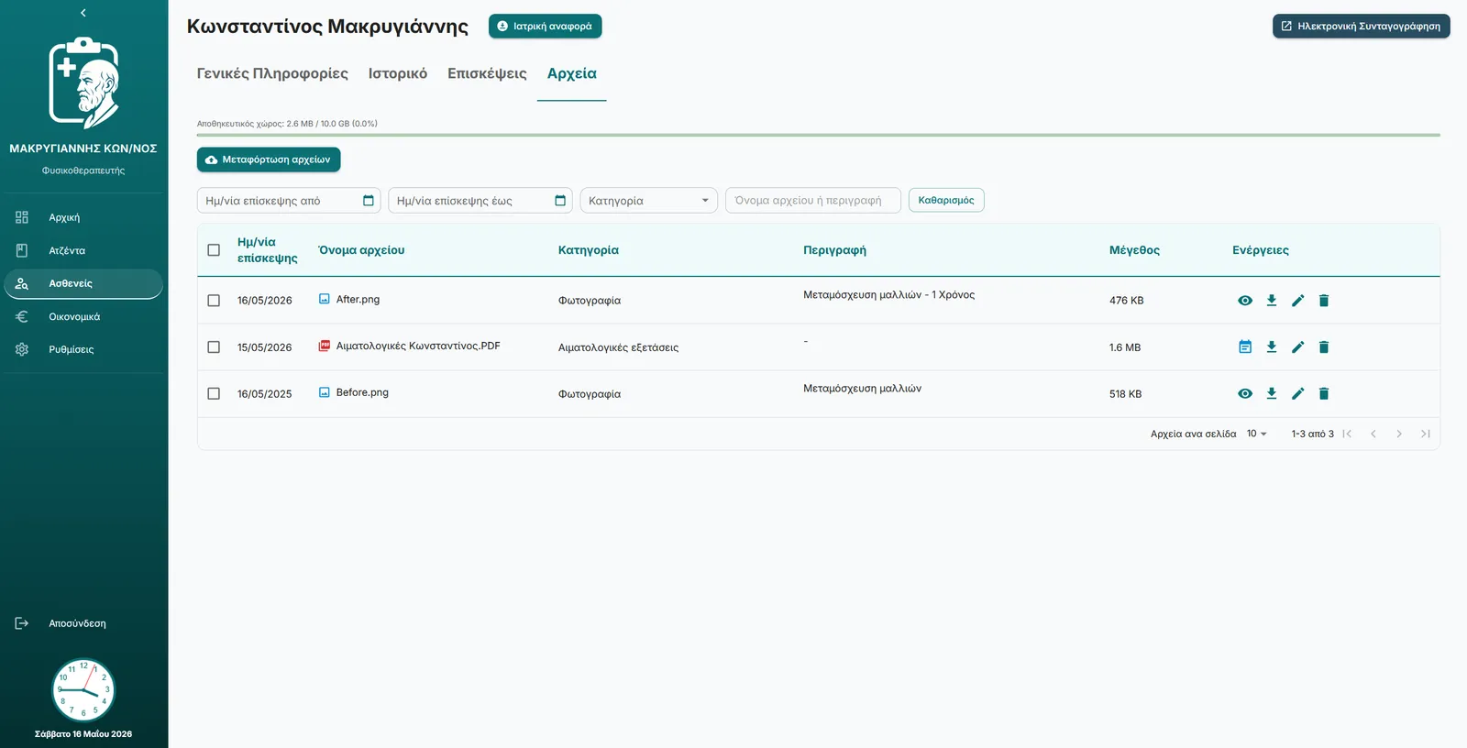Collapse the sidebar with the back chevron

(x=83, y=13)
